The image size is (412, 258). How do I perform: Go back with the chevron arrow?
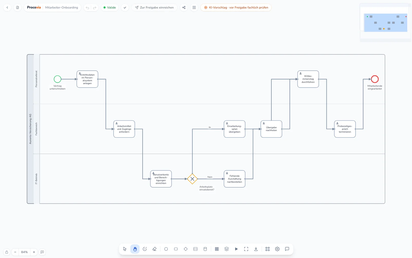(x=7, y=7)
